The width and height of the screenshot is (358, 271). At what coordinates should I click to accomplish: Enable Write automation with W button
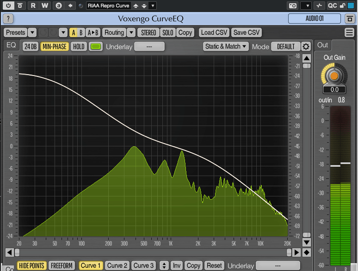45,6
